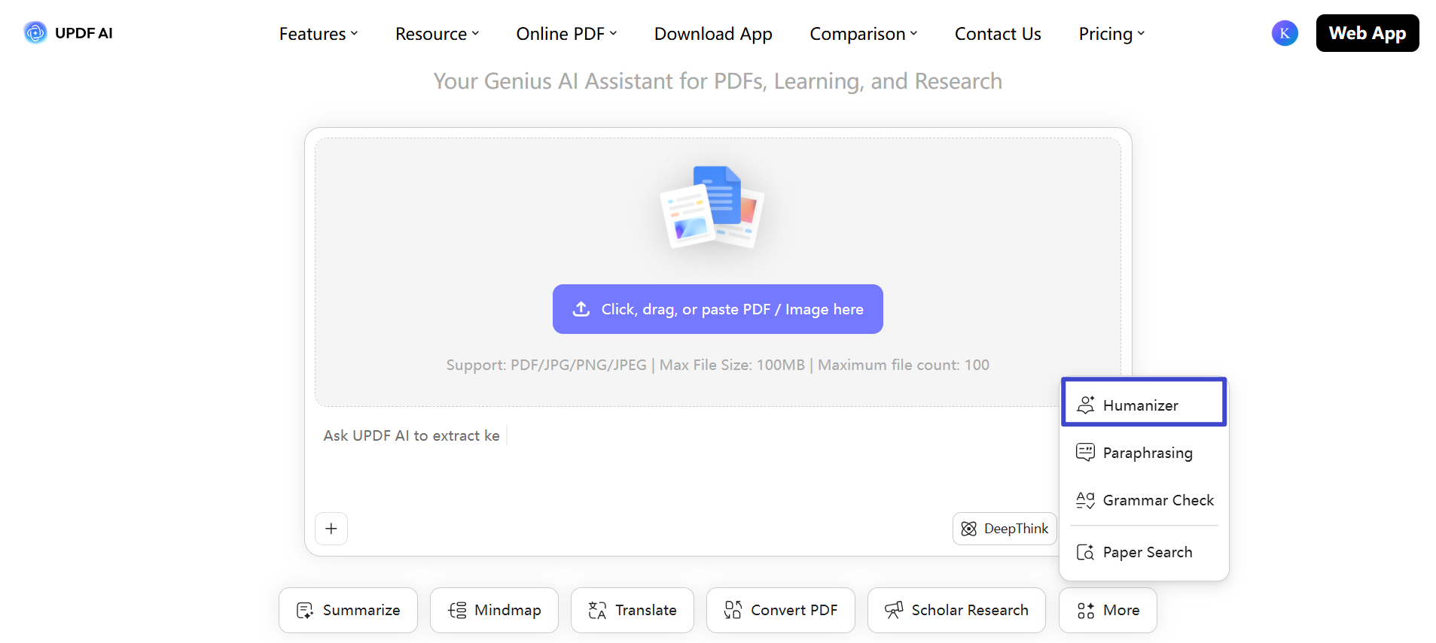Open the Scholar Research tool
1436x643 pixels.
[x=956, y=610]
